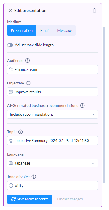Select the Email medium tab
The width and height of the screenshot is (109, 210).
point(45,30)
